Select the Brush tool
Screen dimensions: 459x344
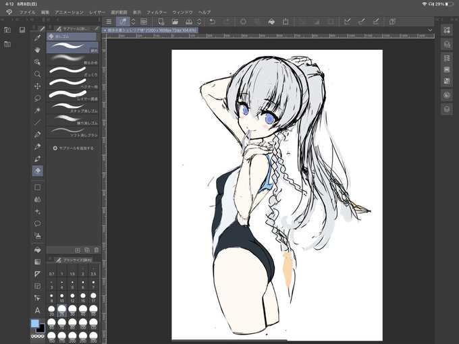38,159
